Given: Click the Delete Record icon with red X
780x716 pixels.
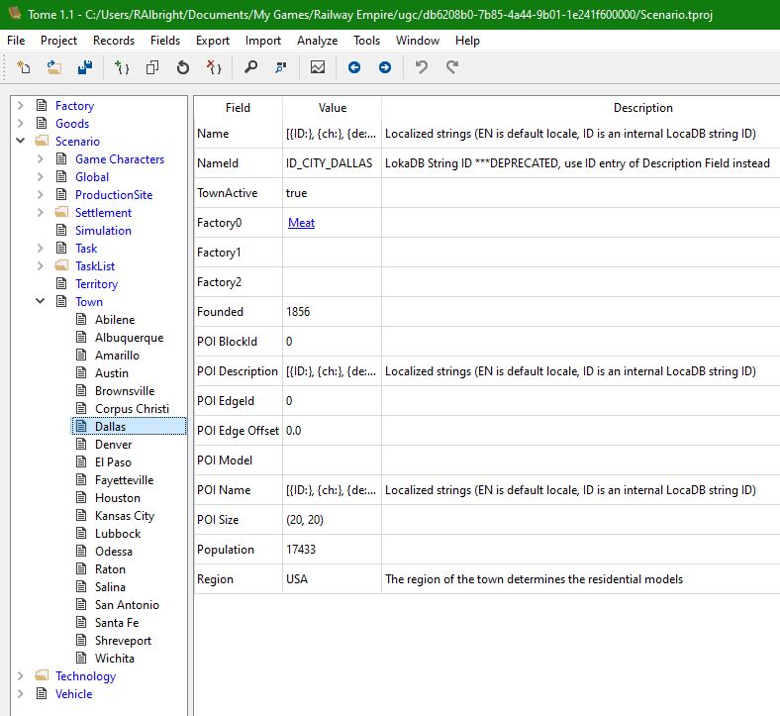Looking at the screenshot, I should 213,67.
